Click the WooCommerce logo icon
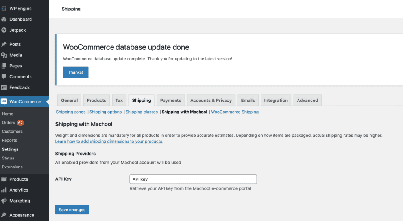This screenshot has height=221, width=403. click(x=4, y=101)
